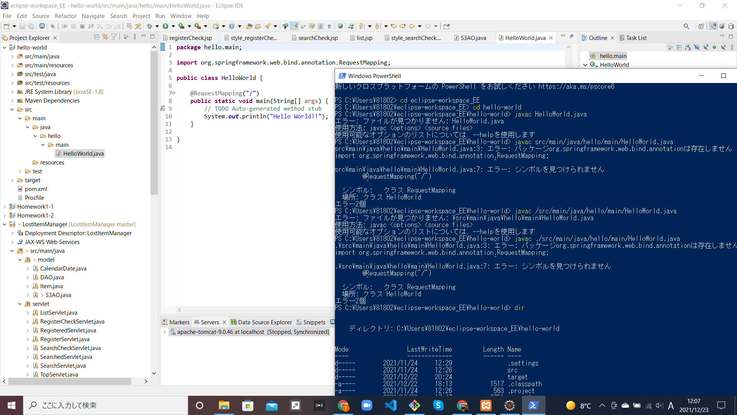737x415 pixels.
Task: Switch to the list.jsp editor tab
Action: click(361, 38)
